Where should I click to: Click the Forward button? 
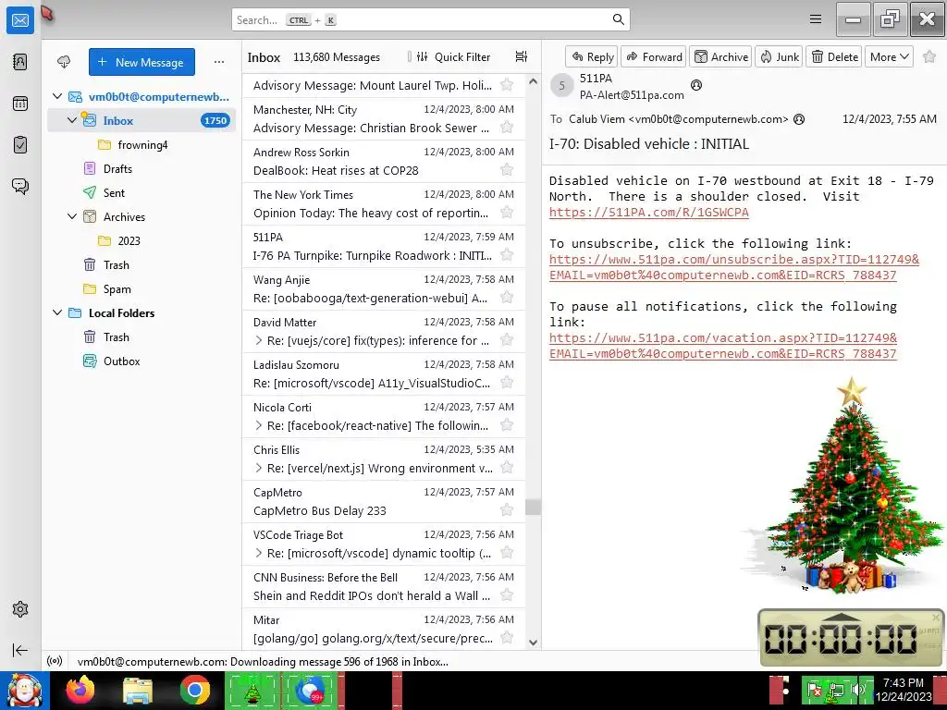(x=654, y=56)
